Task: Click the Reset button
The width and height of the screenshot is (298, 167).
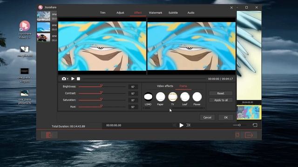Action: (x=221, y=93)
